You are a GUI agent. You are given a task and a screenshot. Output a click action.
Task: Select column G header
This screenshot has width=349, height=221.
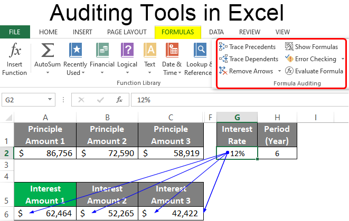click(x=237, y=117)
